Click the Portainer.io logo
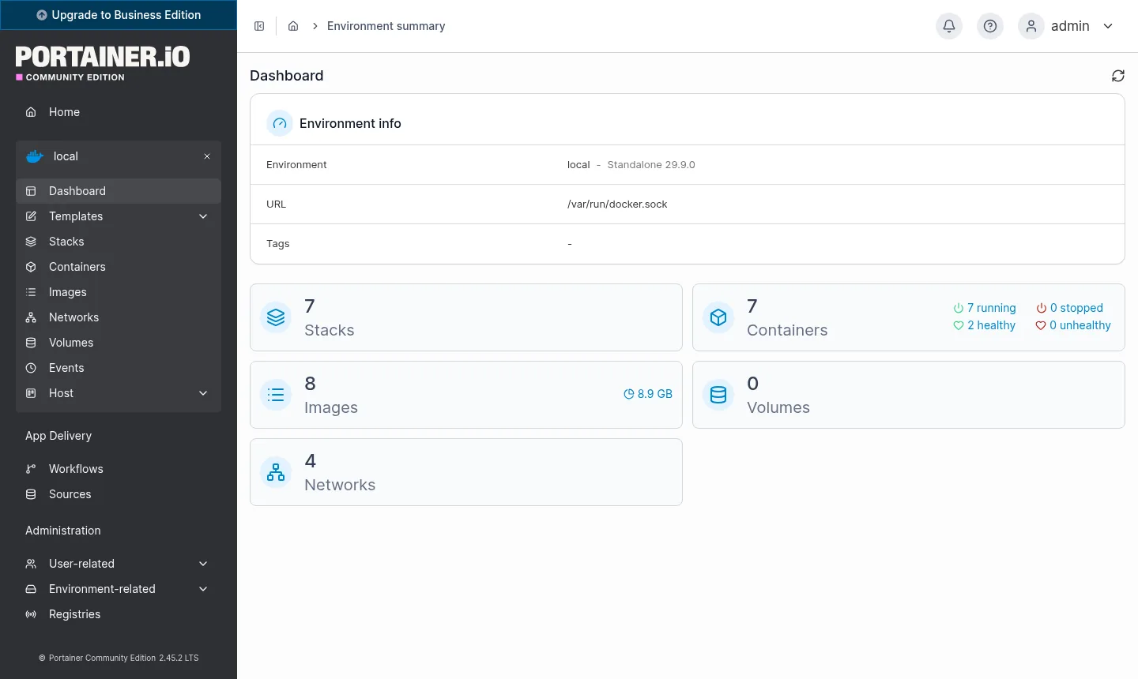The image size is (1138, 679). (x=103, y=63)
